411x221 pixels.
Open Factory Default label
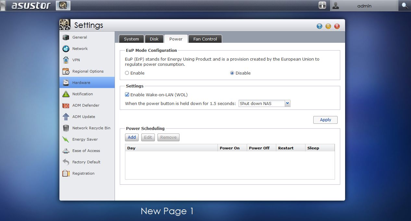click(x=86, y=162)
